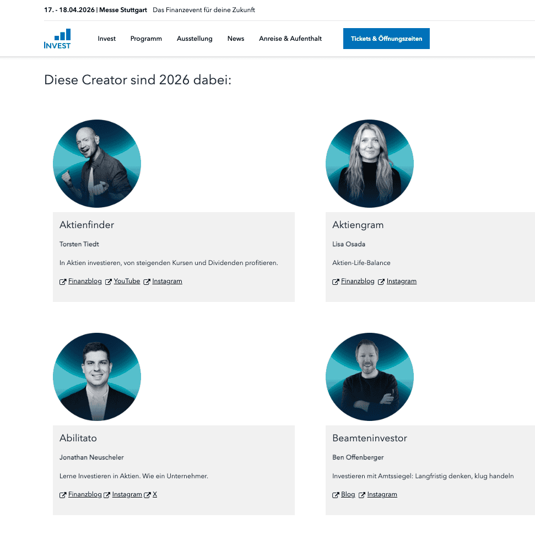This screenshot has height=535, width=535.
Task: Open Ben Offenberger's Blog link
Action: coord(348,494)
